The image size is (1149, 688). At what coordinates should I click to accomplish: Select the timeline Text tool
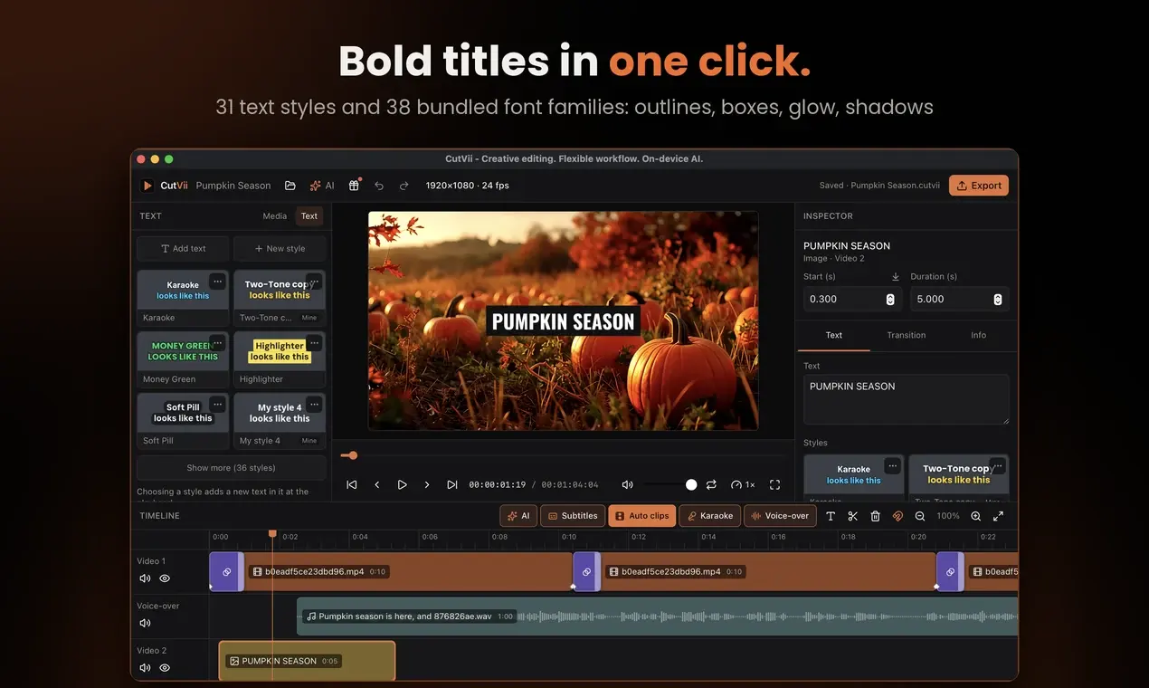pos(831,516)
